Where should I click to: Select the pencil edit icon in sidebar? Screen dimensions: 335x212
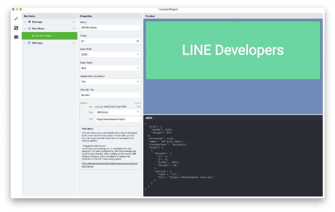click(x=16, y=19)
